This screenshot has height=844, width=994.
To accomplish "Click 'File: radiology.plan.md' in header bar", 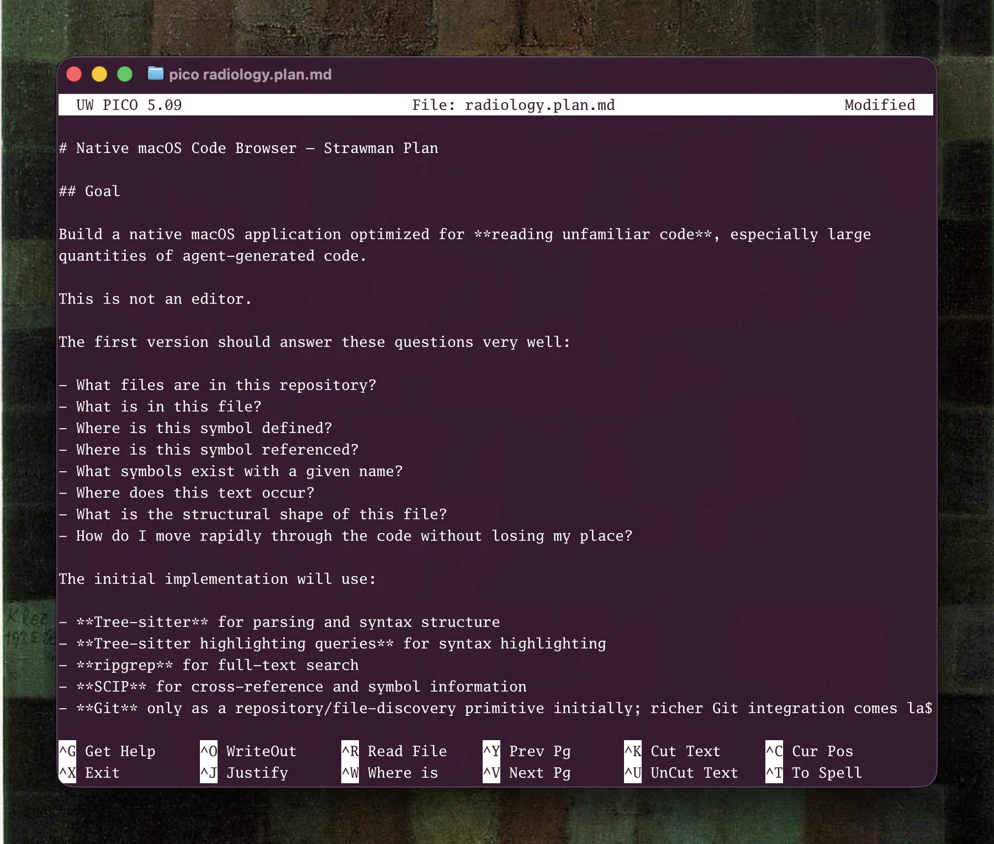I will pos(514,105).
